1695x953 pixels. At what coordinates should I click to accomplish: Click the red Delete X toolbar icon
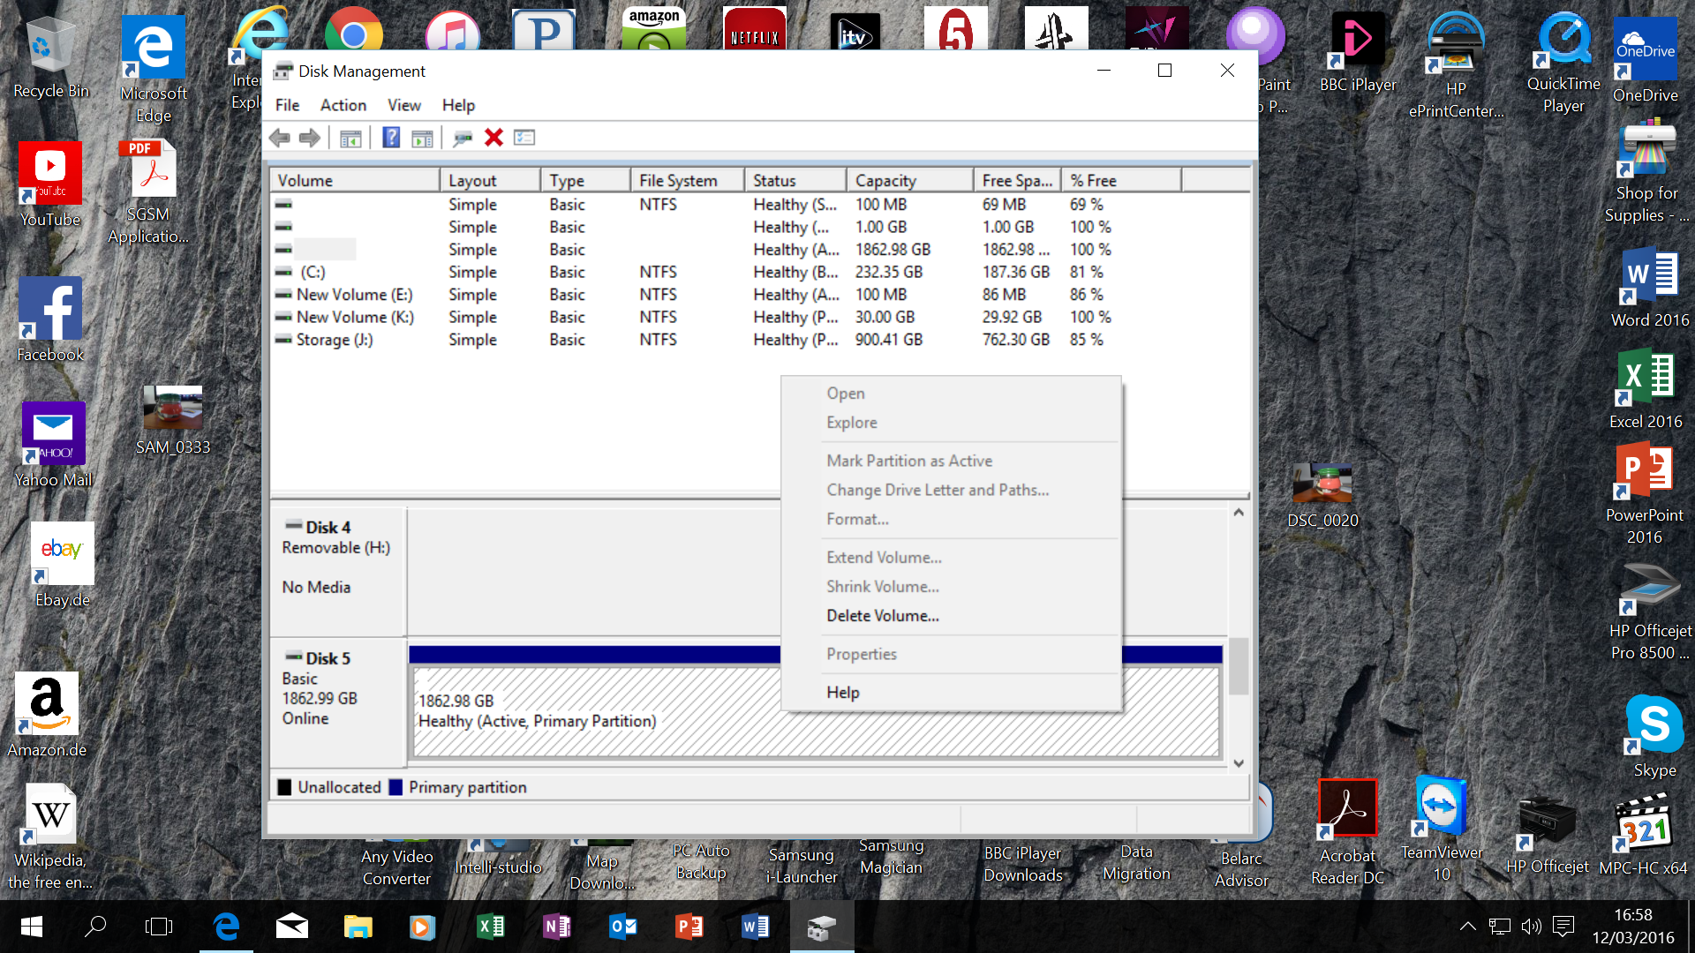coord(493,138)
